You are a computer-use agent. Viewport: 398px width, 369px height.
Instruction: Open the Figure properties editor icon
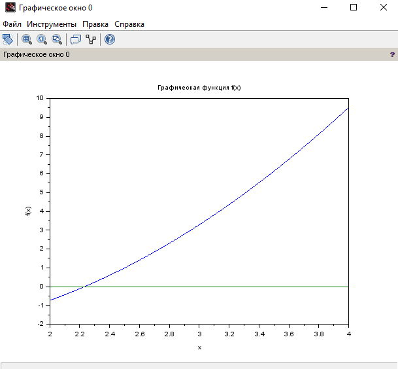(x=91, y=39)
